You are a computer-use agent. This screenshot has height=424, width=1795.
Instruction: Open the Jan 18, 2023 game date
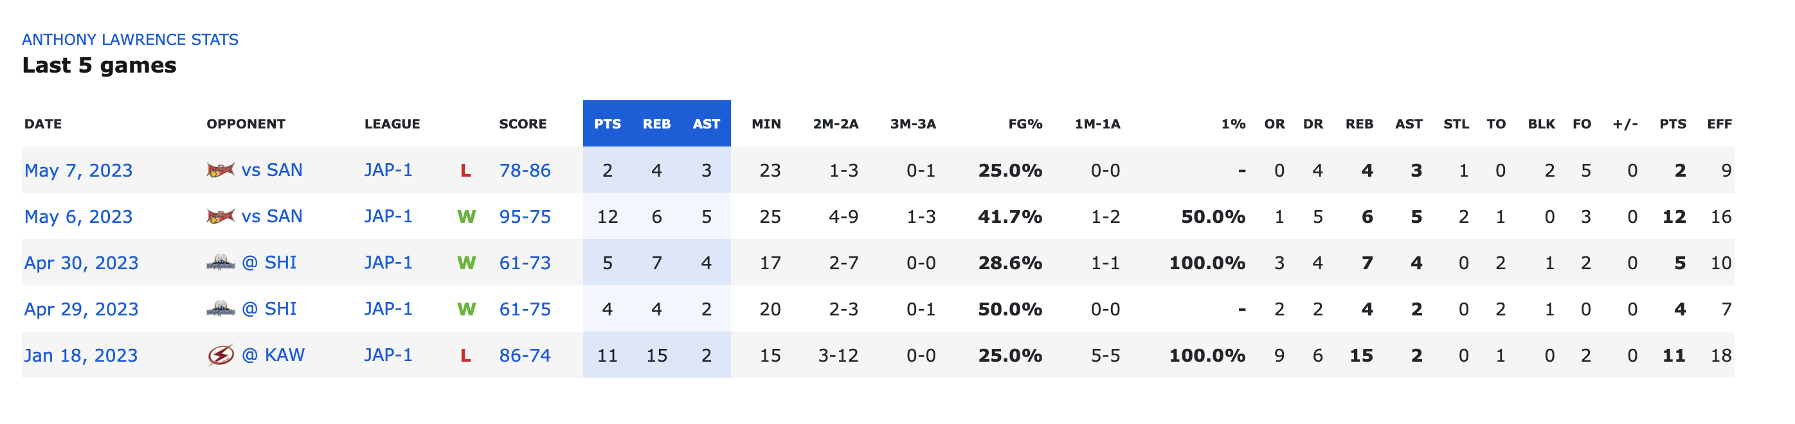[81, 356]
